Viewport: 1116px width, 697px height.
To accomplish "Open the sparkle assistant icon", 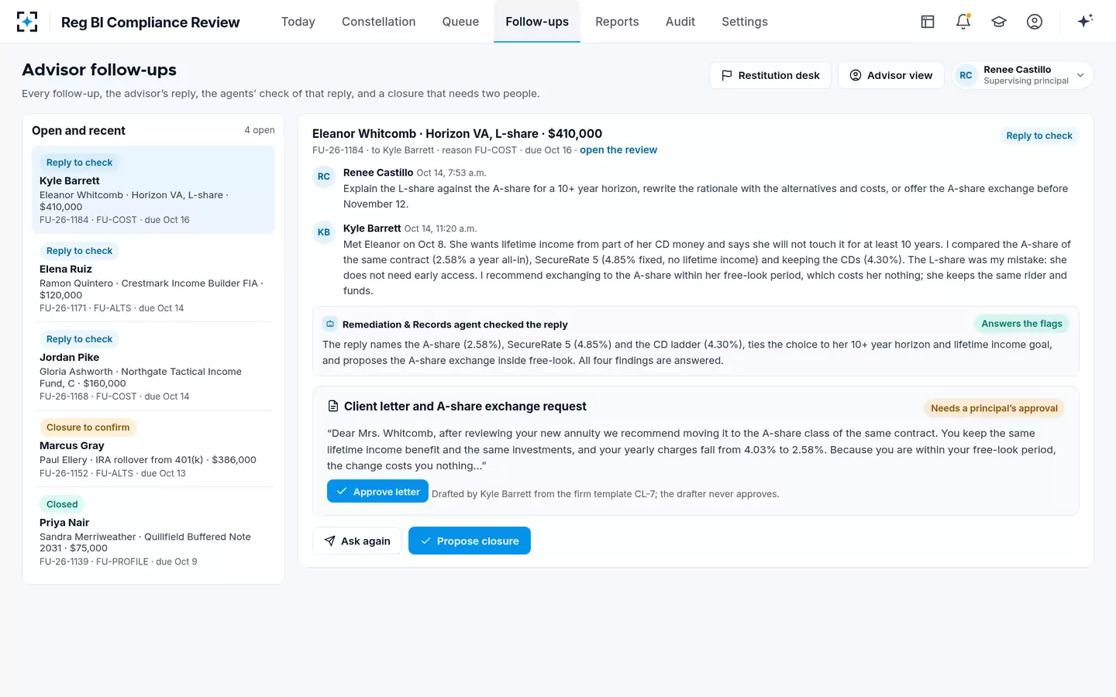I will [x=1085, y=21].
